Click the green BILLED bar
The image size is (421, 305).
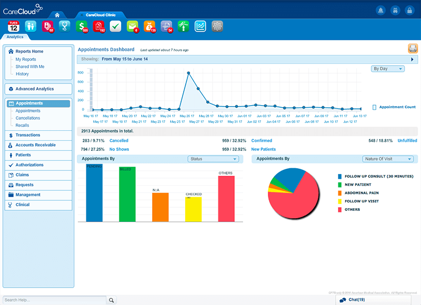coord(127,195)
